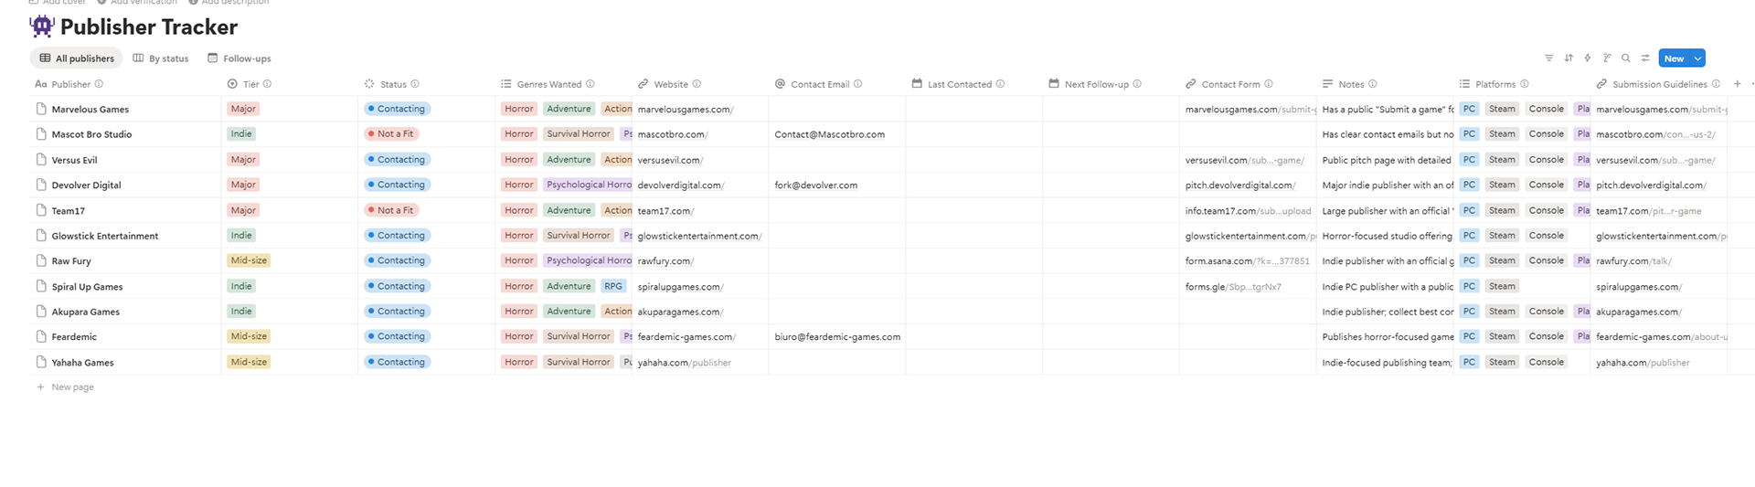Click the search magnifier icon
Image resolution: width=1755 pixels, height=487 pixels.
(x=1626, y=58)
